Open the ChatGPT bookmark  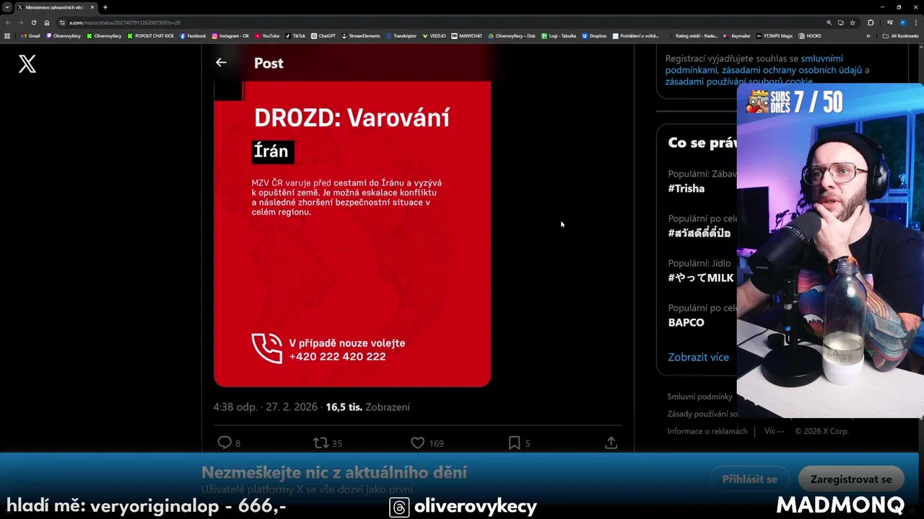(x=323, y=35)
